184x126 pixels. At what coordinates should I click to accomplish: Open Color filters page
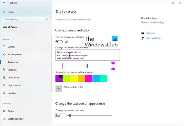(13, 78)
